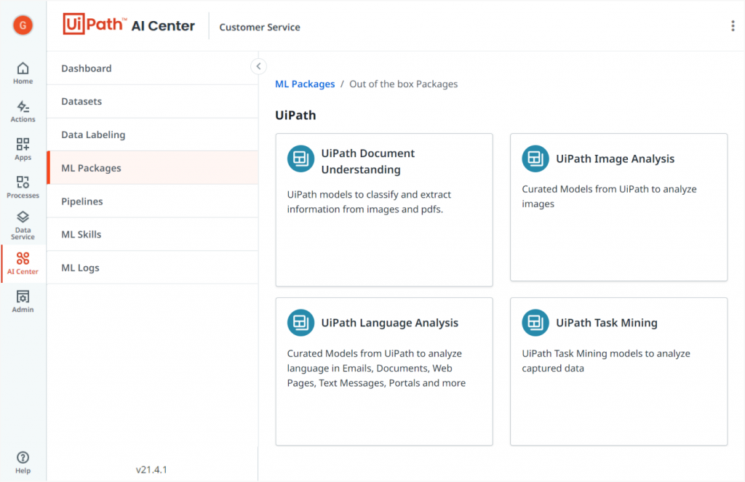Image resolution: width=745 pixels, height=482 pixels.
Task: Go to Apps in the left rail
Action: [x=23, y=149]
